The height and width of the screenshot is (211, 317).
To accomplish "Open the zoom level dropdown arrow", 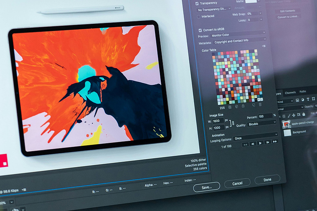I will 12,202.
